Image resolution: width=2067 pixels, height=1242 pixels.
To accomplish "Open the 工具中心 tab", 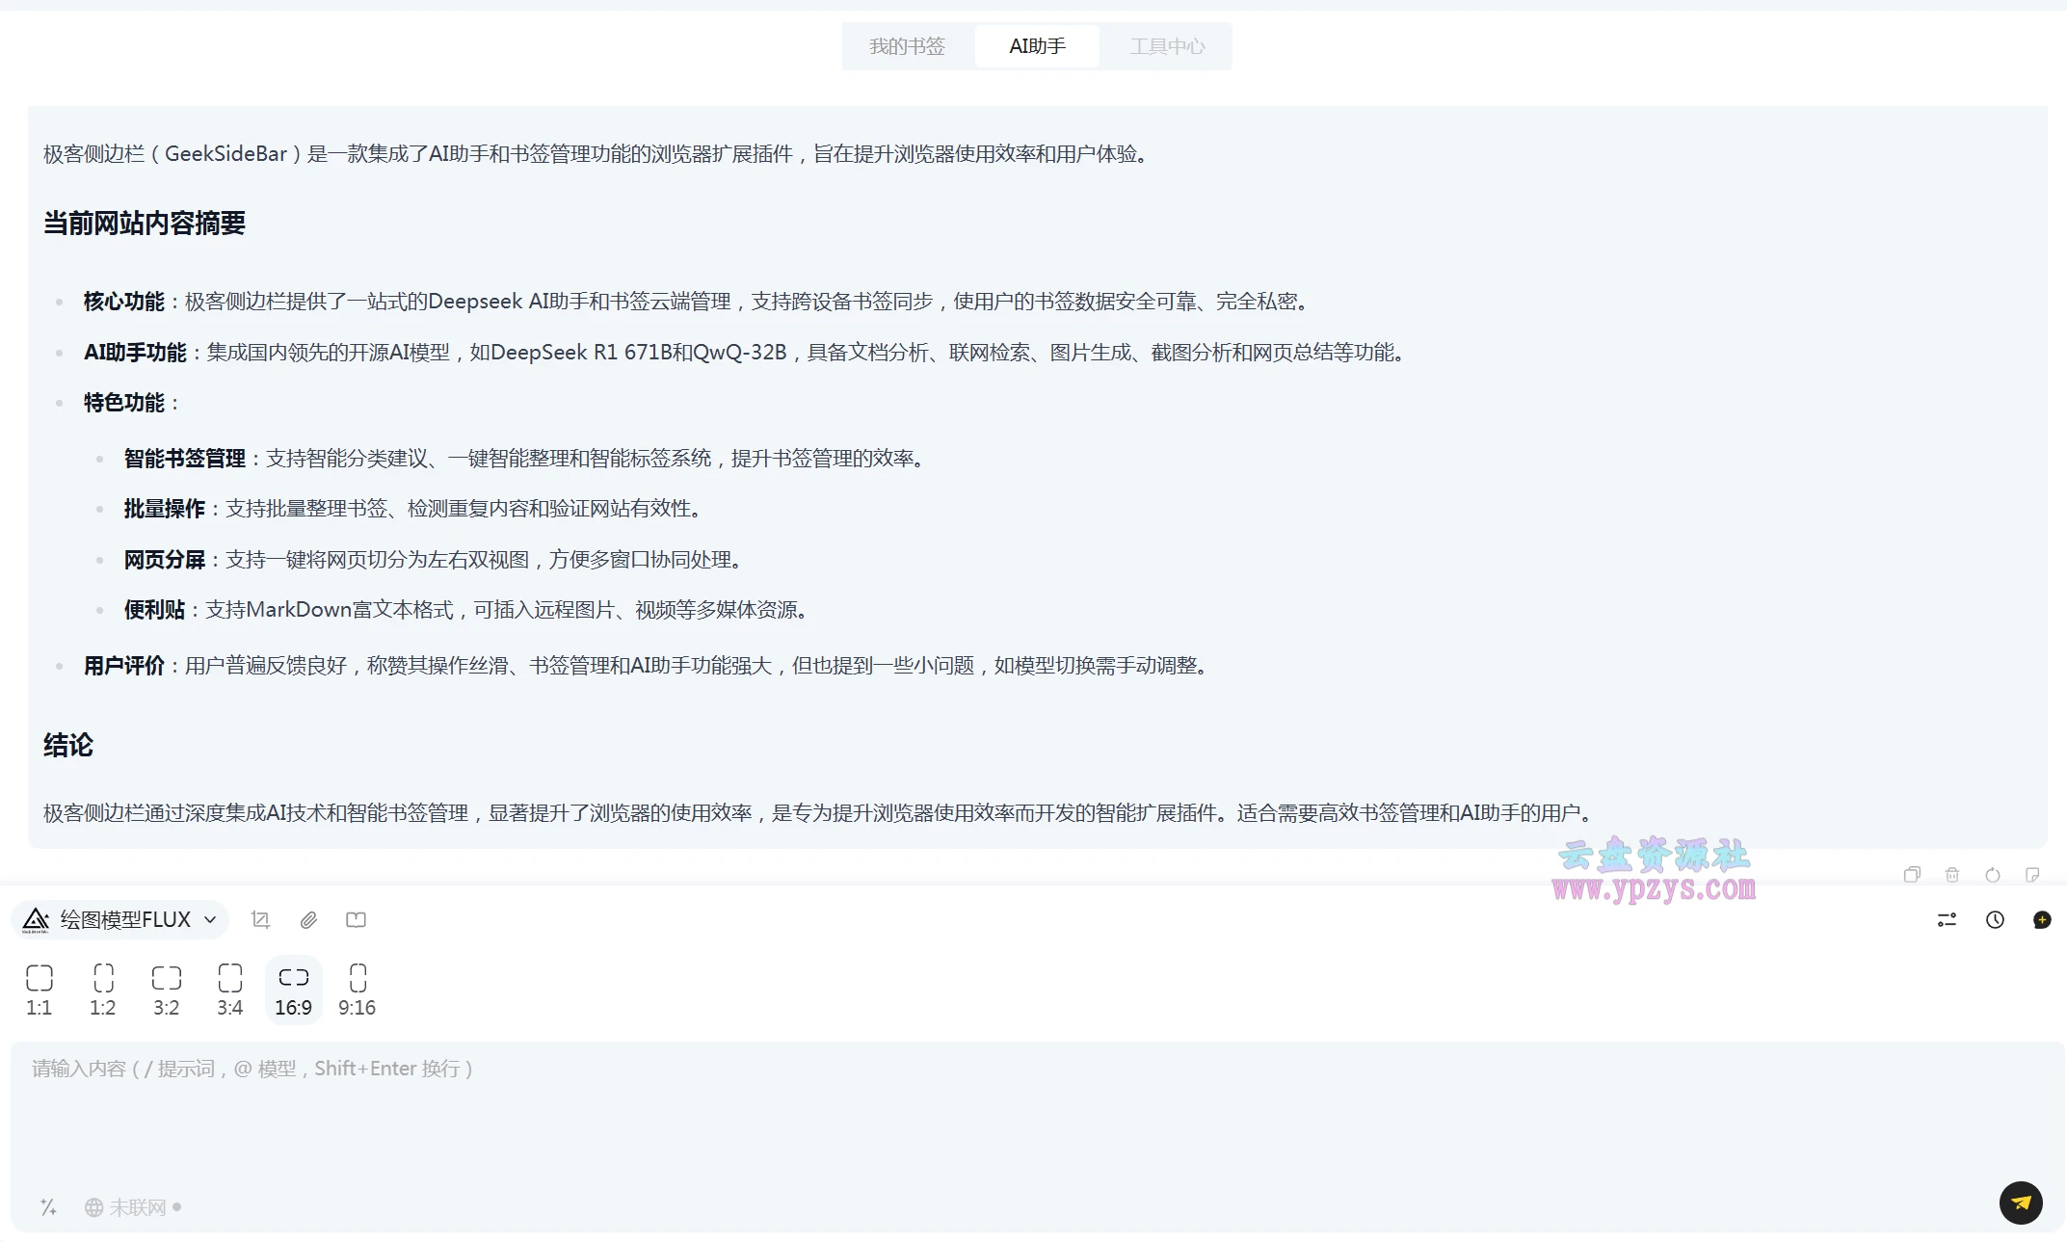I will (x=1167, y=46).
